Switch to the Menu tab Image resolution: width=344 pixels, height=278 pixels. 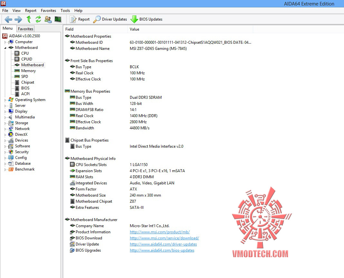click(8, 29)
